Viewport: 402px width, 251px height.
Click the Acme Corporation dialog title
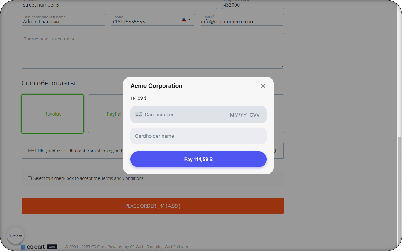point(156,86)
